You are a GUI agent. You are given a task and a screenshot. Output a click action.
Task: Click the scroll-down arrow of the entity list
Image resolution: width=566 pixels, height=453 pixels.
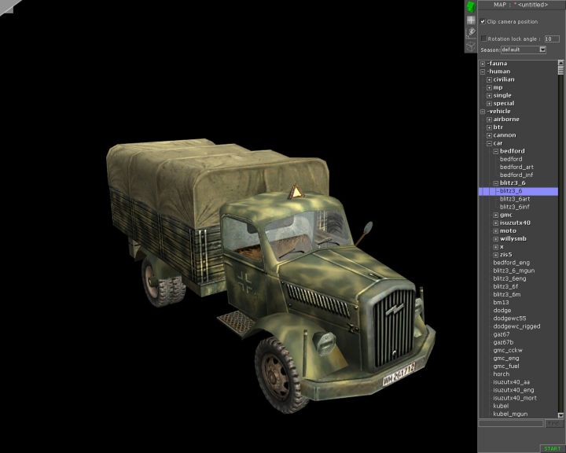[x=562, y=414]
